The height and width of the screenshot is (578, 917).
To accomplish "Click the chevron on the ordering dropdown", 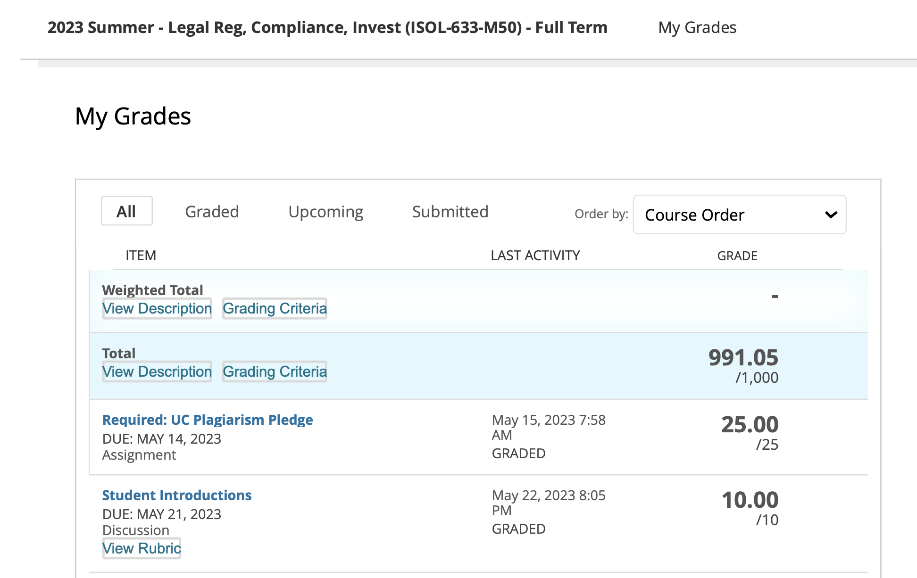I will point(830,215).
